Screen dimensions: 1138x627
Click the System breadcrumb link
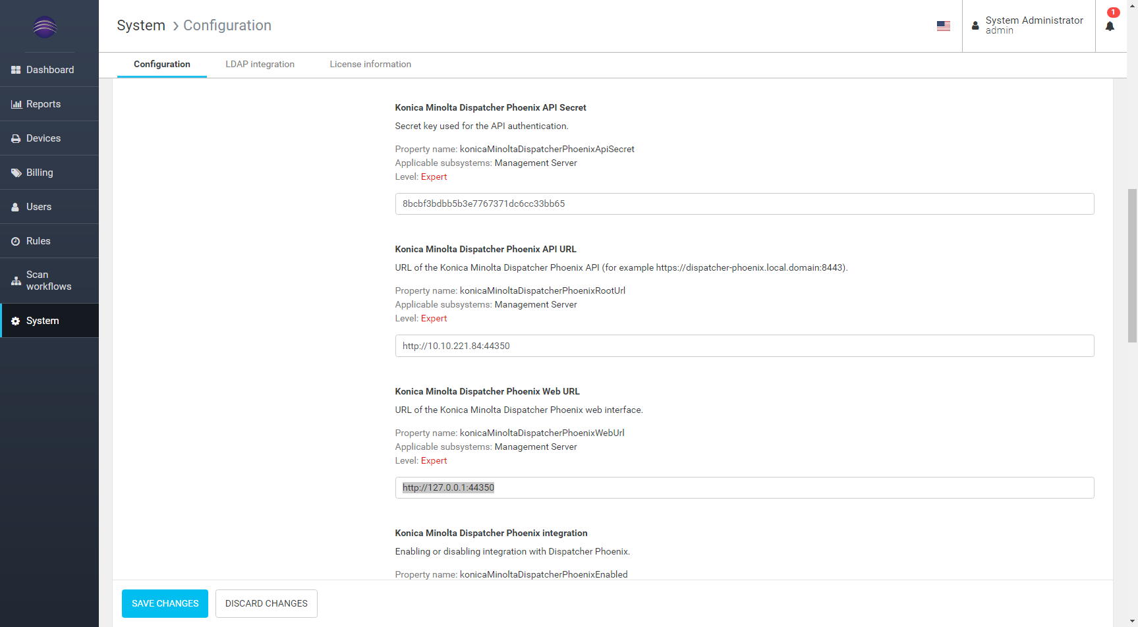pos(141,26)
